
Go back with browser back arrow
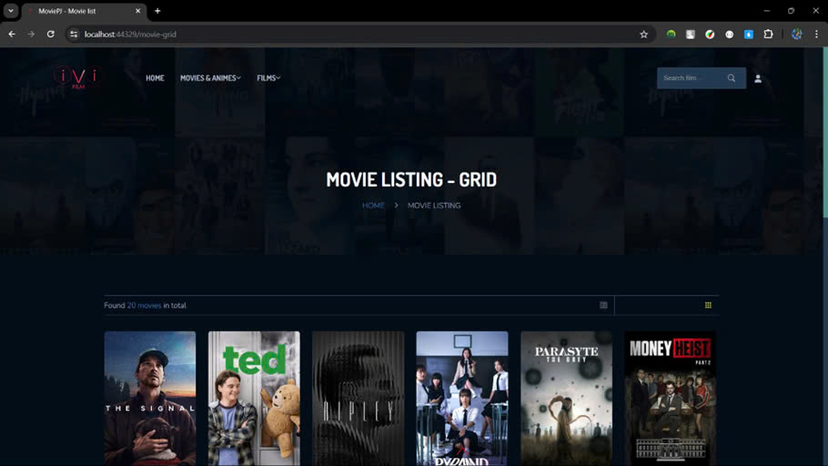point(12,35)
